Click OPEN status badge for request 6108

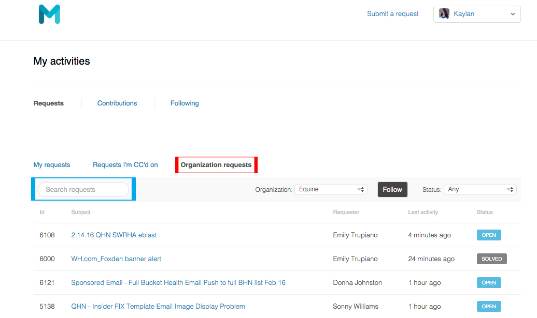(489, 235)
